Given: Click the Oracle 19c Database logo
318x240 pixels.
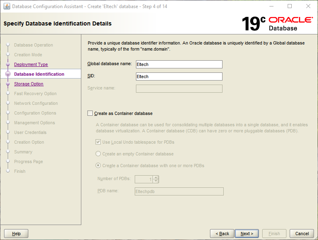Looking at the screenshot, I should (x=277, y=23).
